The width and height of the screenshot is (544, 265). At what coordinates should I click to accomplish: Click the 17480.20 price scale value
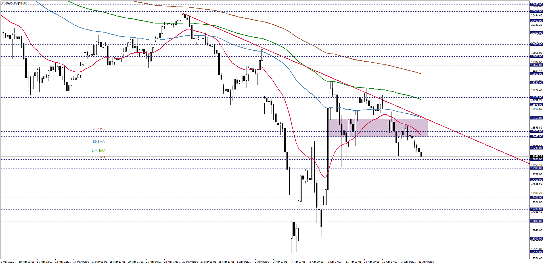click(536, 193)
